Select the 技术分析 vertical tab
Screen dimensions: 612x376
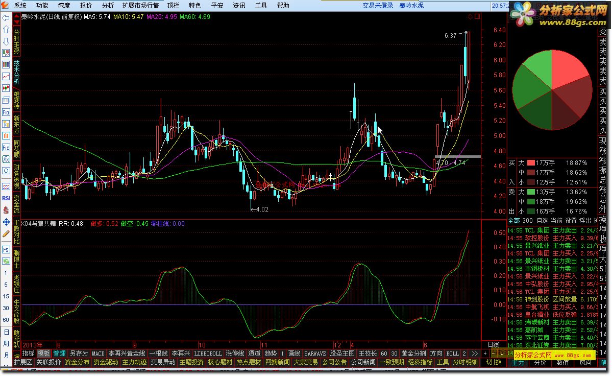pos(16,72)
